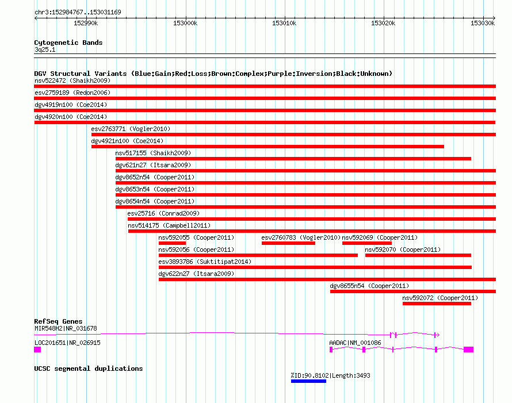
Task: Click the red loss bar under nsv592055
Action: click(x=173, y=243)
